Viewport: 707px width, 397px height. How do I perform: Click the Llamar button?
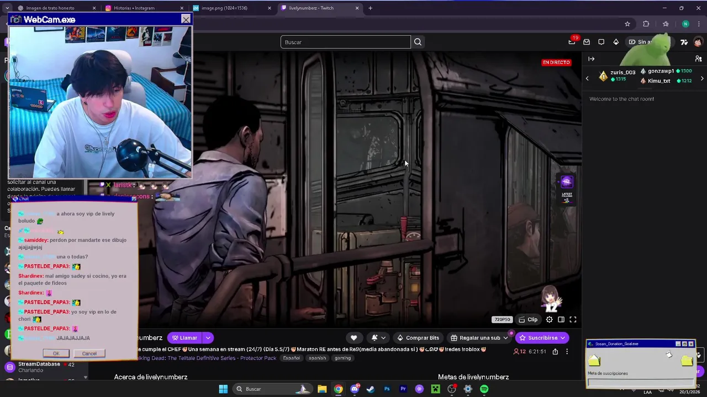(184, 337)
